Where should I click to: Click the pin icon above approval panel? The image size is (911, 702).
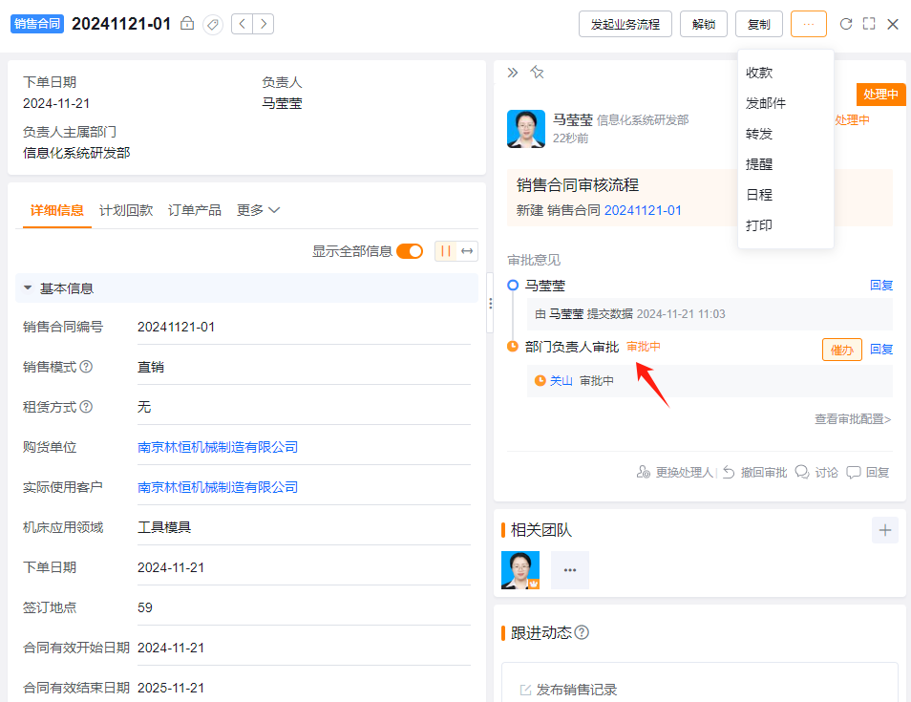(x=537, y=73)
